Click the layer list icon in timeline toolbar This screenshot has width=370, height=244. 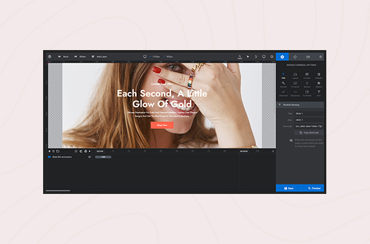point(53,151)
